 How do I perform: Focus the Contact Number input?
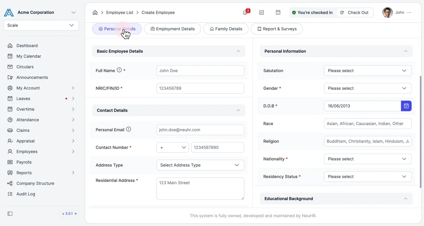218,147
